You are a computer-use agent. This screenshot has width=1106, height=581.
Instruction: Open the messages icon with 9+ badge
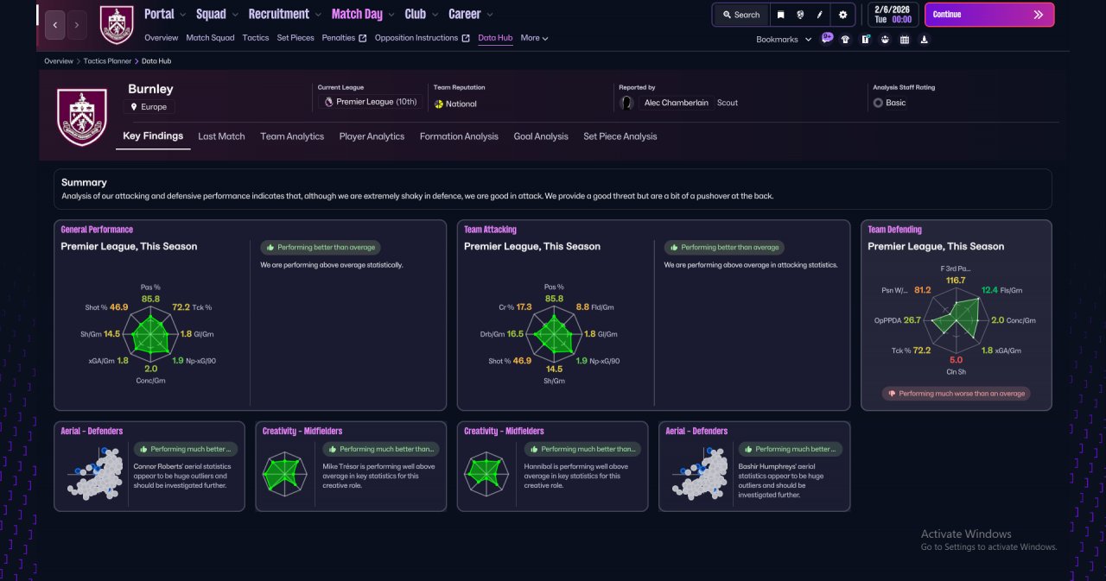tap(827, 38)
